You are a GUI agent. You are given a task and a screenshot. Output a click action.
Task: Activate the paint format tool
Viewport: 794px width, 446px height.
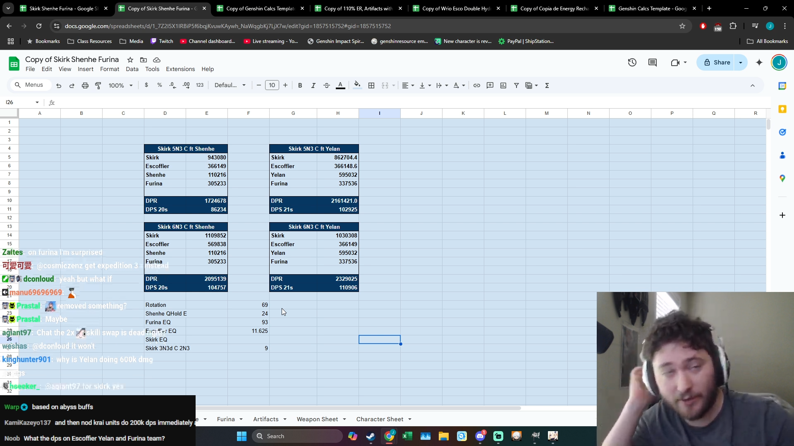(98, 85)
